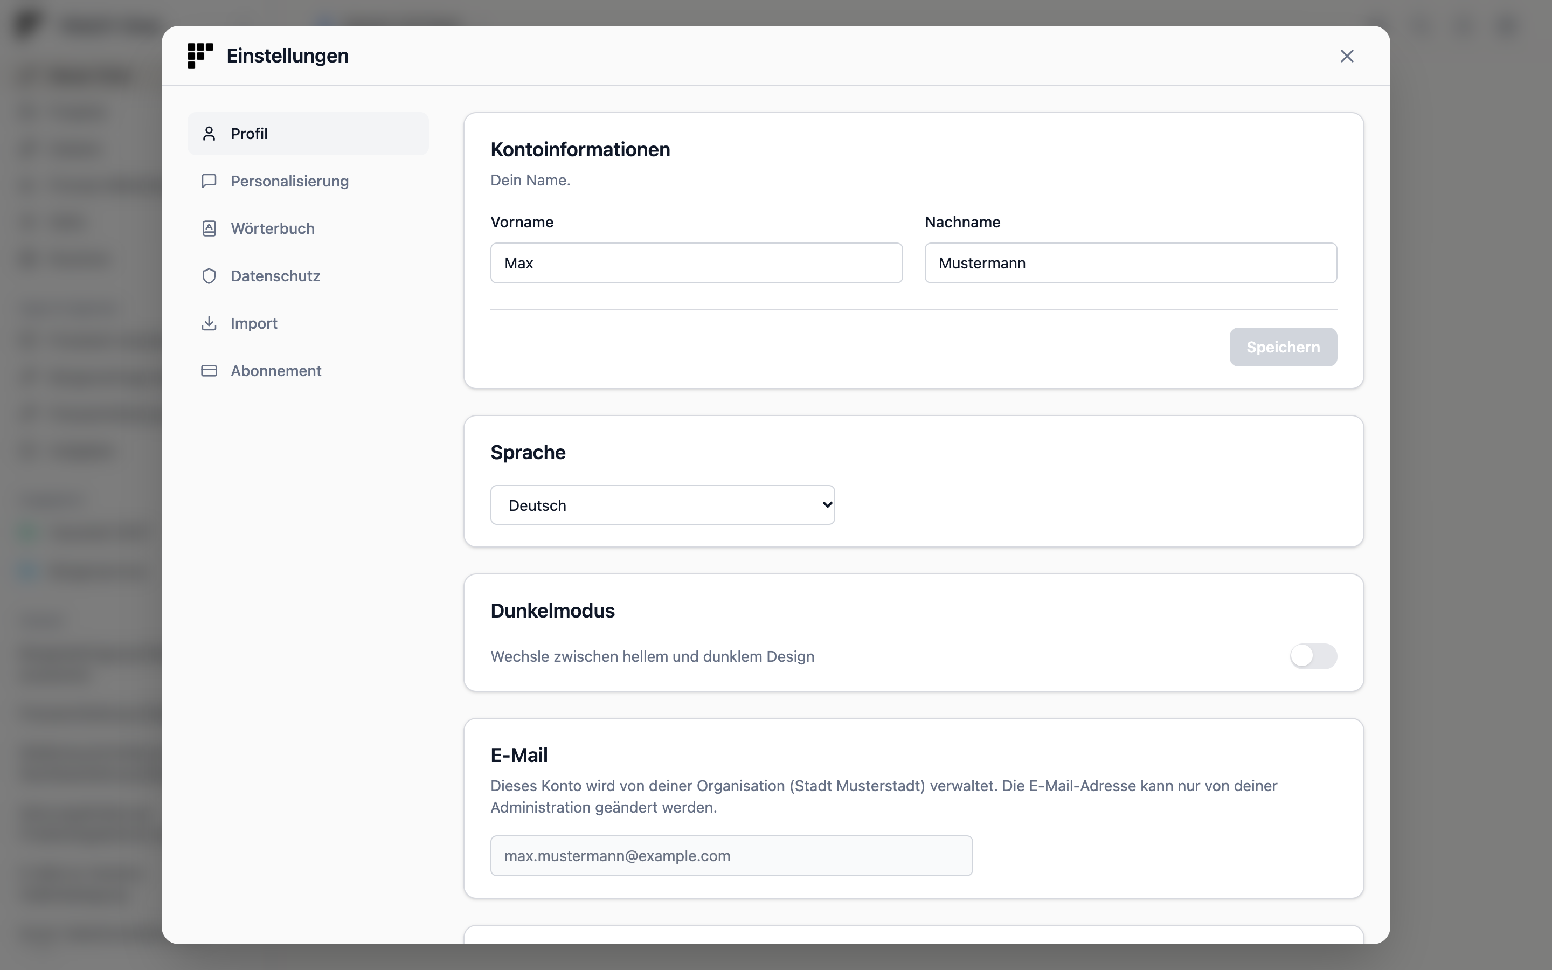This screenshot has width=1552, height=970.
Task: Click the Dein Name. description text
Action: coord(530,181)
